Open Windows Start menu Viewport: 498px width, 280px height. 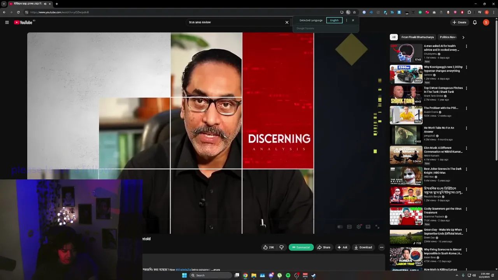click(x=184, y=275)
